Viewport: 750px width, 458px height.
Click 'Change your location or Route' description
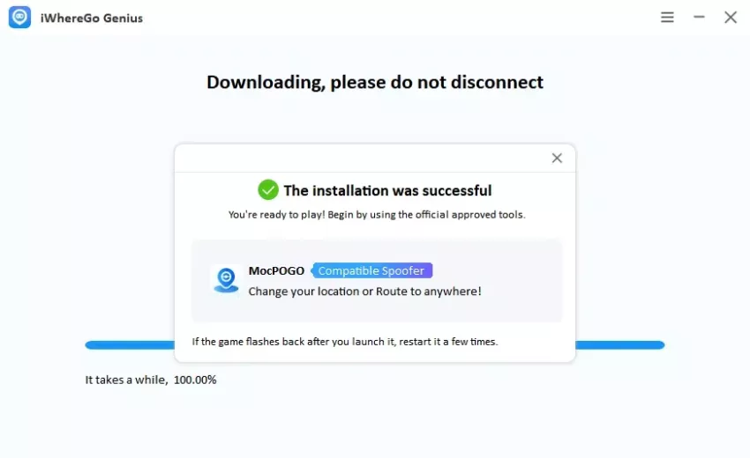(364, 292)
